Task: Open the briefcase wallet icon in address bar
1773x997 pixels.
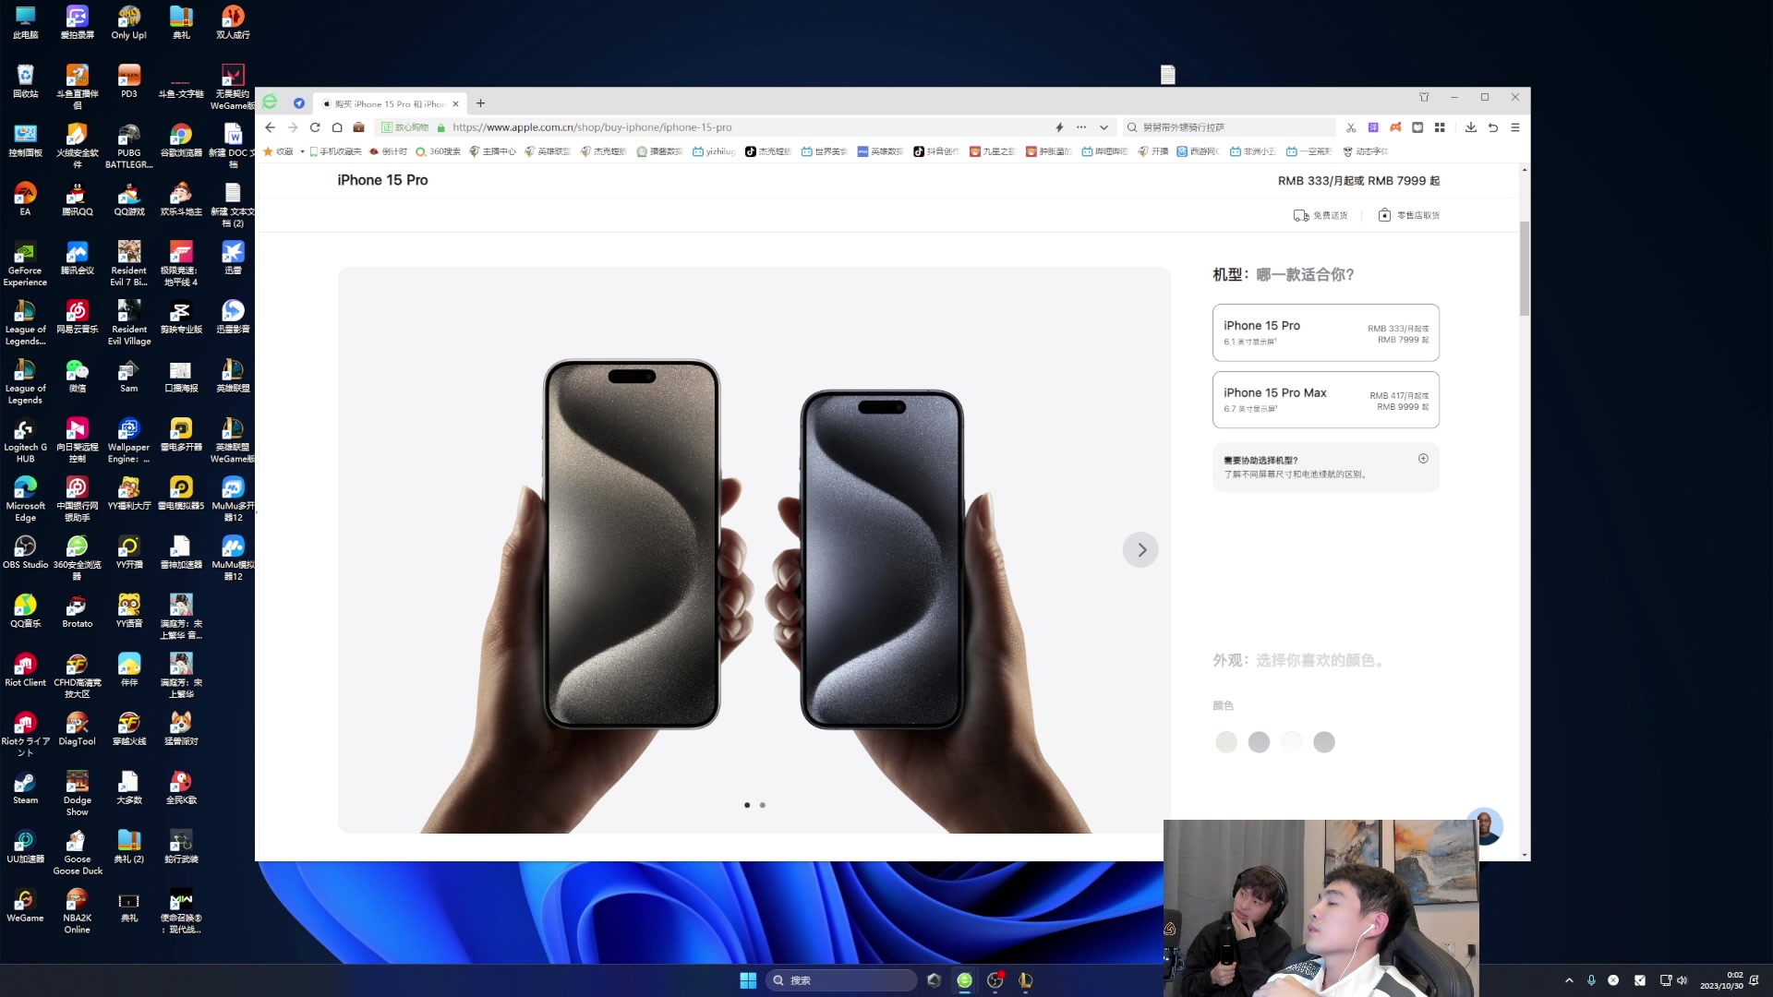Action: point(359,127)
